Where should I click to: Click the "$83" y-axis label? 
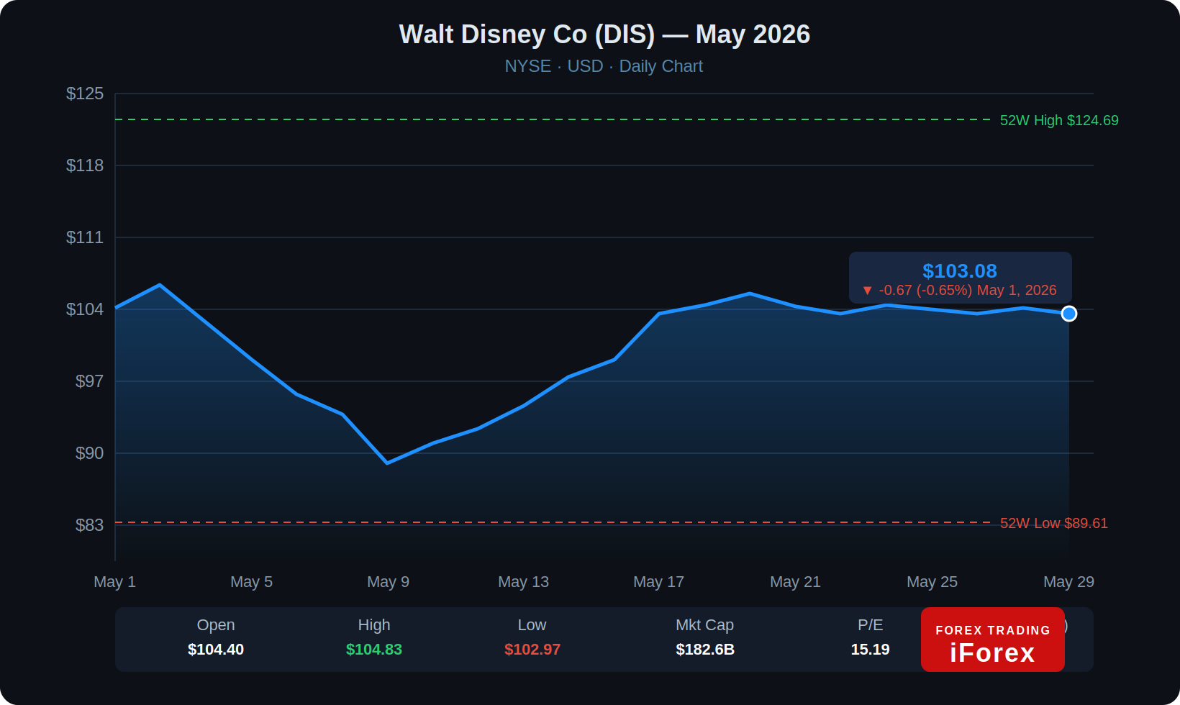click(89, 525)
